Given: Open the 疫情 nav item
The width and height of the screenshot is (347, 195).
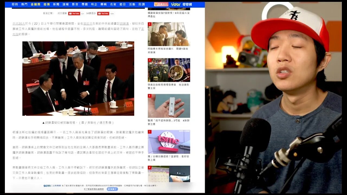Looking at the screenshot, I should click(47, 4).
